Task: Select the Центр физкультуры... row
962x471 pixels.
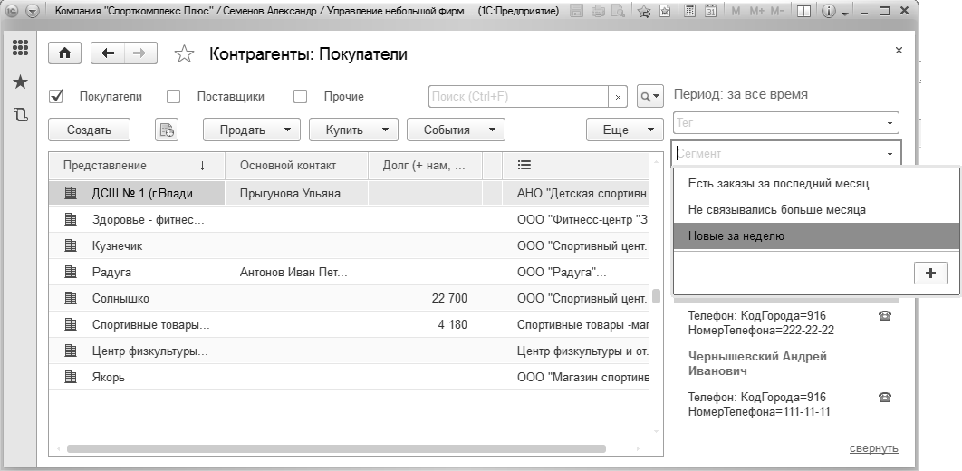Action: point(349,351)
